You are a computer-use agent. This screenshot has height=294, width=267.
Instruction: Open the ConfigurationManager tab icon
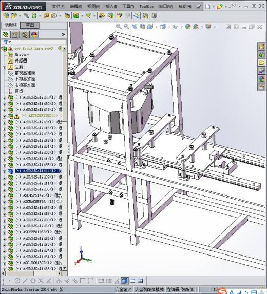click(25, 35)
